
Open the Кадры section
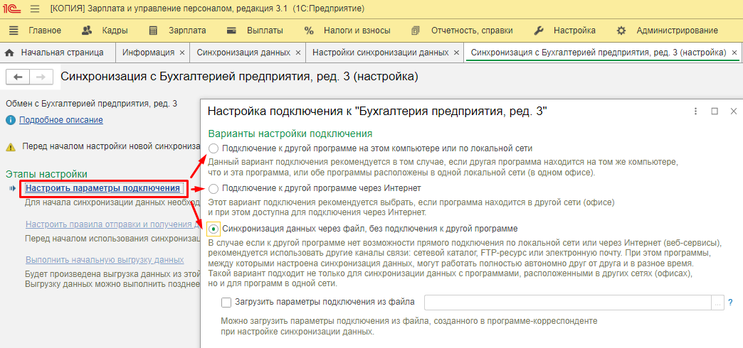pyautogui.click(x=115, y=31)
